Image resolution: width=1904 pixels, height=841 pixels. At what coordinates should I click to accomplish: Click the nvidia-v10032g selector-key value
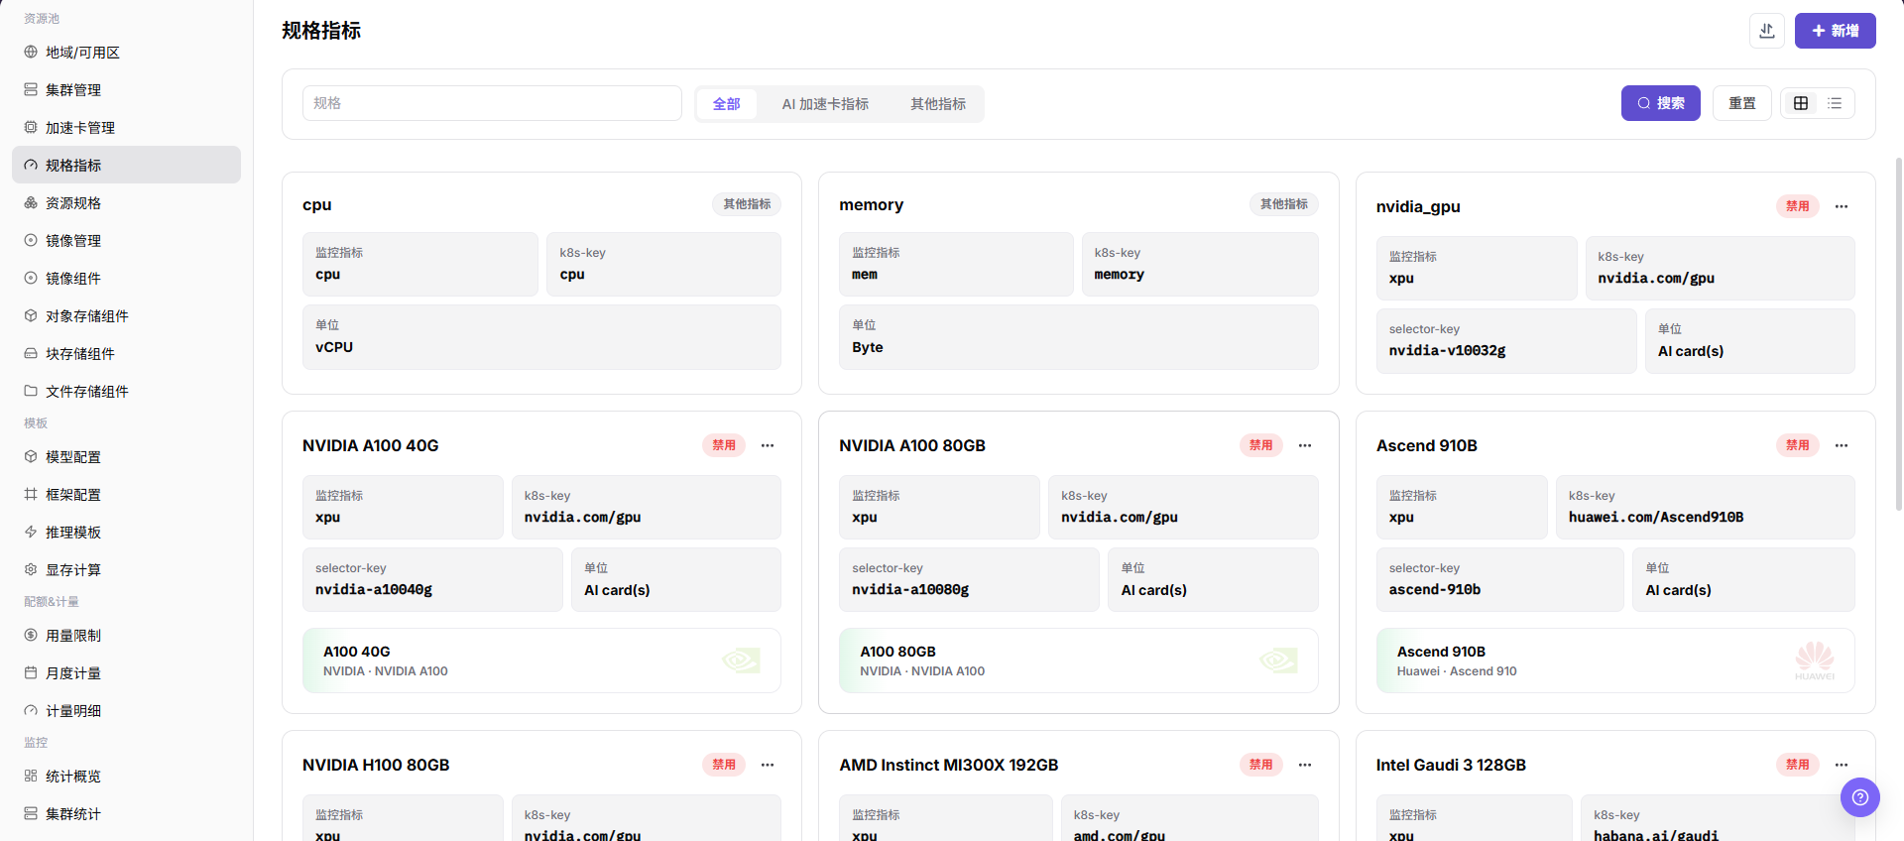coord(1447,351)
